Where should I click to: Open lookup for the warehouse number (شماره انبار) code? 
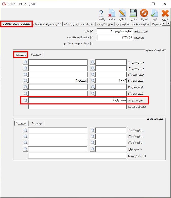[x=93, y=150]
